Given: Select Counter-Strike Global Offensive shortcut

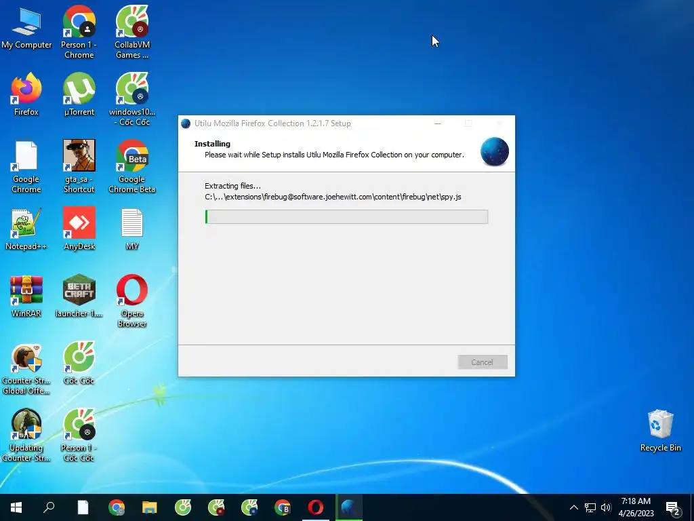Looking at the screenshot, I should (26, 368).
